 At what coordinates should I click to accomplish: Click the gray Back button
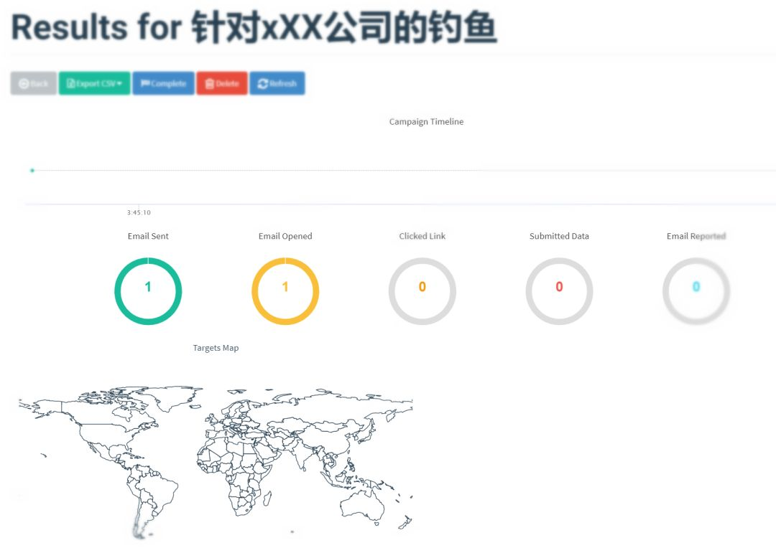click(x=33, y=83)
